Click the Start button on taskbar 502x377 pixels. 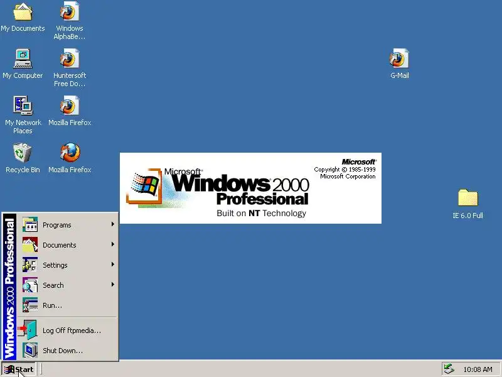point(19,369)
